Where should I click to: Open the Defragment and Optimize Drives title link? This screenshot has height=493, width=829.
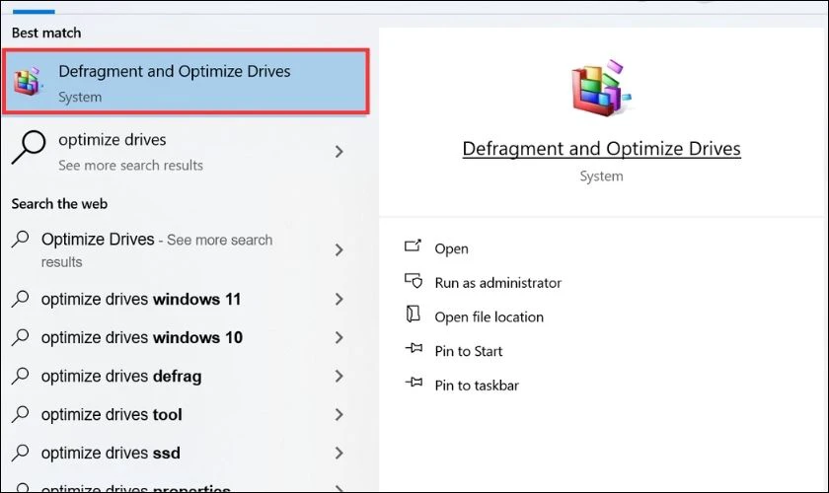[601, 149]
